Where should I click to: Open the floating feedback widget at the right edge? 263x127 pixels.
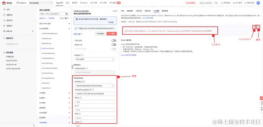click(261, 104)
